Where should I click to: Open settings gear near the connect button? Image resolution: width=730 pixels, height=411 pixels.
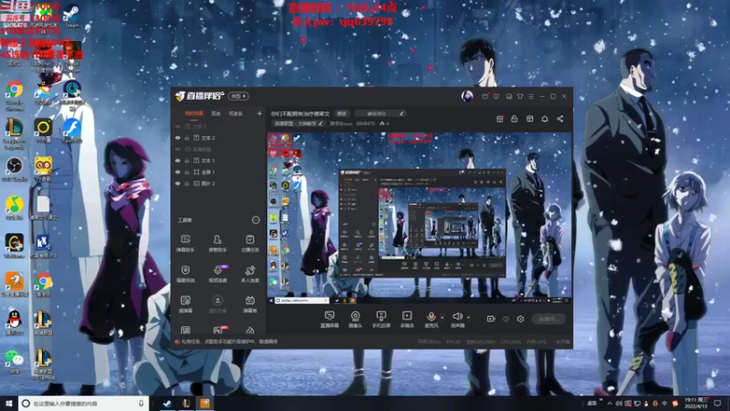click(x=520, y=319)
